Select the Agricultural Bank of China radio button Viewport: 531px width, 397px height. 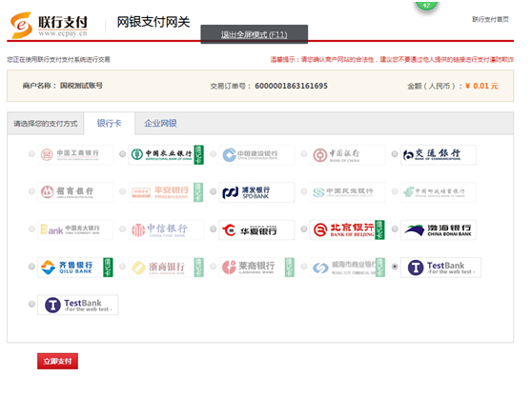123,154
